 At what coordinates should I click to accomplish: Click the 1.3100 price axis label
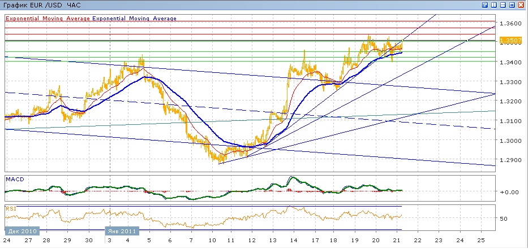[x=510, y=121]
